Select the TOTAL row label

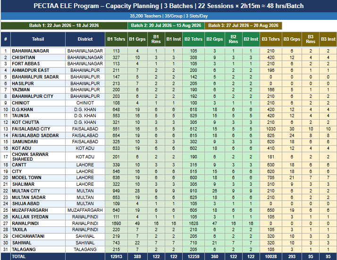pyautogui.click(x=38, y=257)
